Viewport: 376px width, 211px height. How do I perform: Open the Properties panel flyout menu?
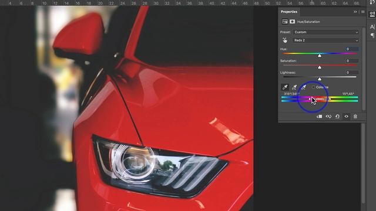pyautogui.click(x=363, y=12)
